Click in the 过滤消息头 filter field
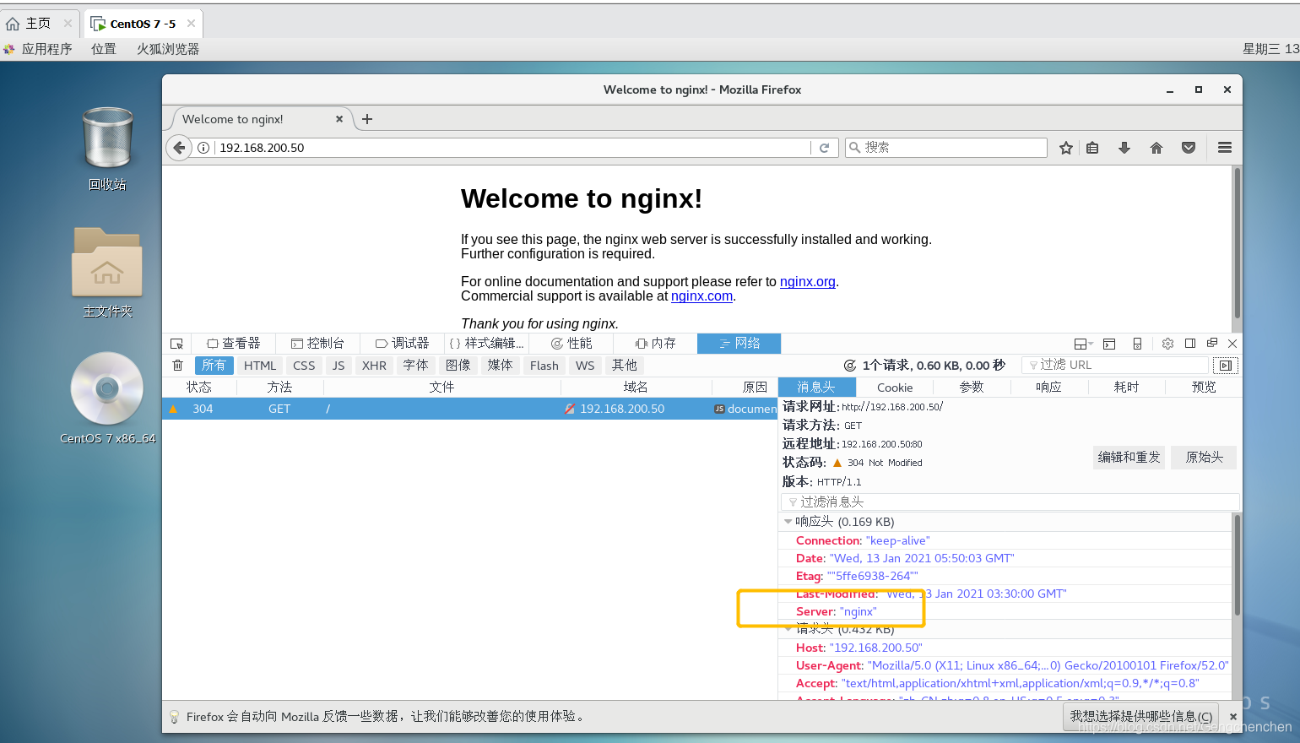This screenshot has height=743, width=1300. click(x=1010, y=502)
